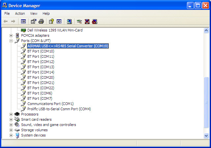Click the Device Manager title bar icon
This screenshot has width=211, height=148.
(x=4, y=6)
